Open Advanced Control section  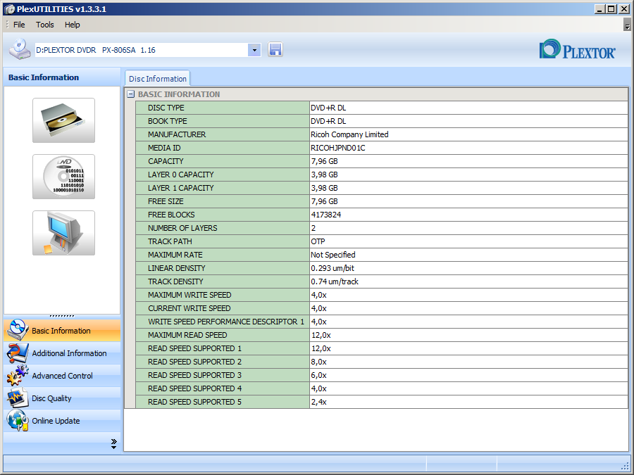pyautogui.click(x=62, y=376)
